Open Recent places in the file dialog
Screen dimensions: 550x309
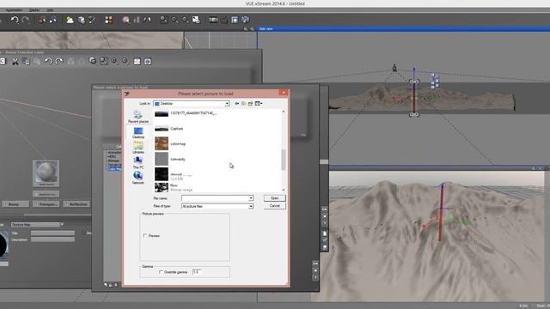click(138, 117)
